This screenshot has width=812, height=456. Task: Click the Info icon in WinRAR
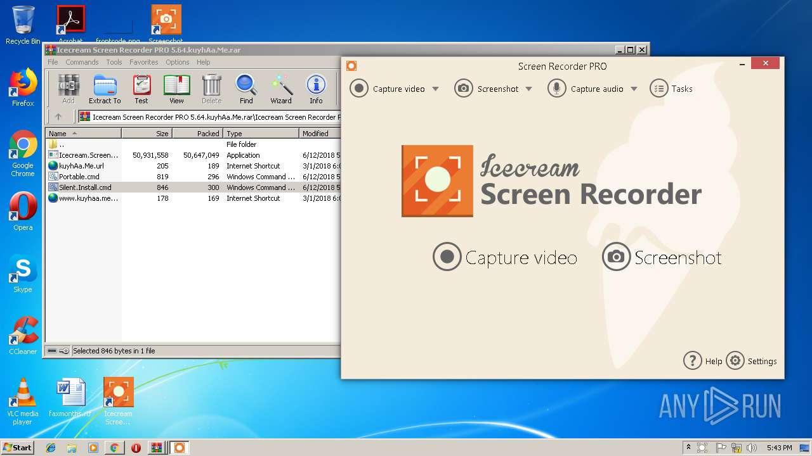pyautogui.click(x=316, y=89)
